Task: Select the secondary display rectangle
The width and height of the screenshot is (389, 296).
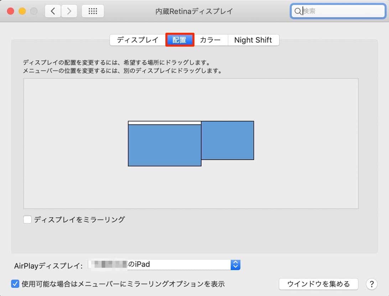Action: [228, 140]
